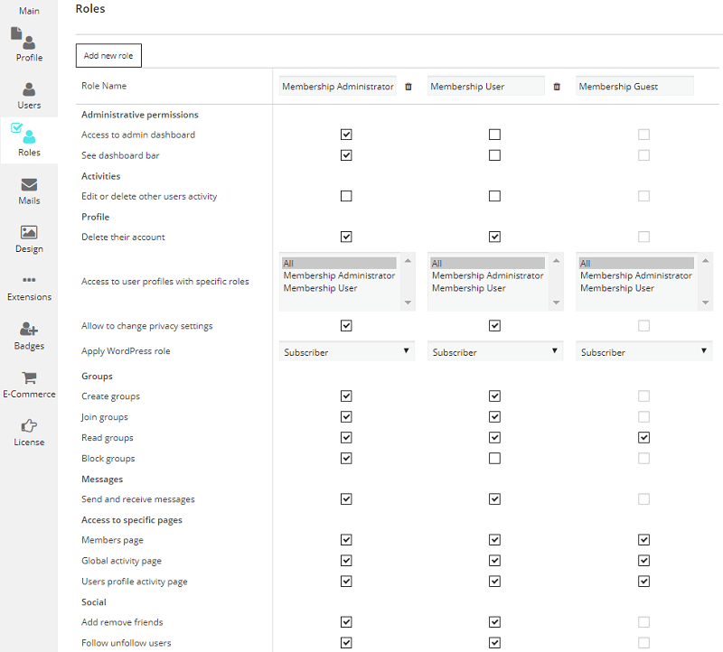Open WordPress role dropdown for Membership Administrator
Viewport: 723px width, 652px height.
347,351
